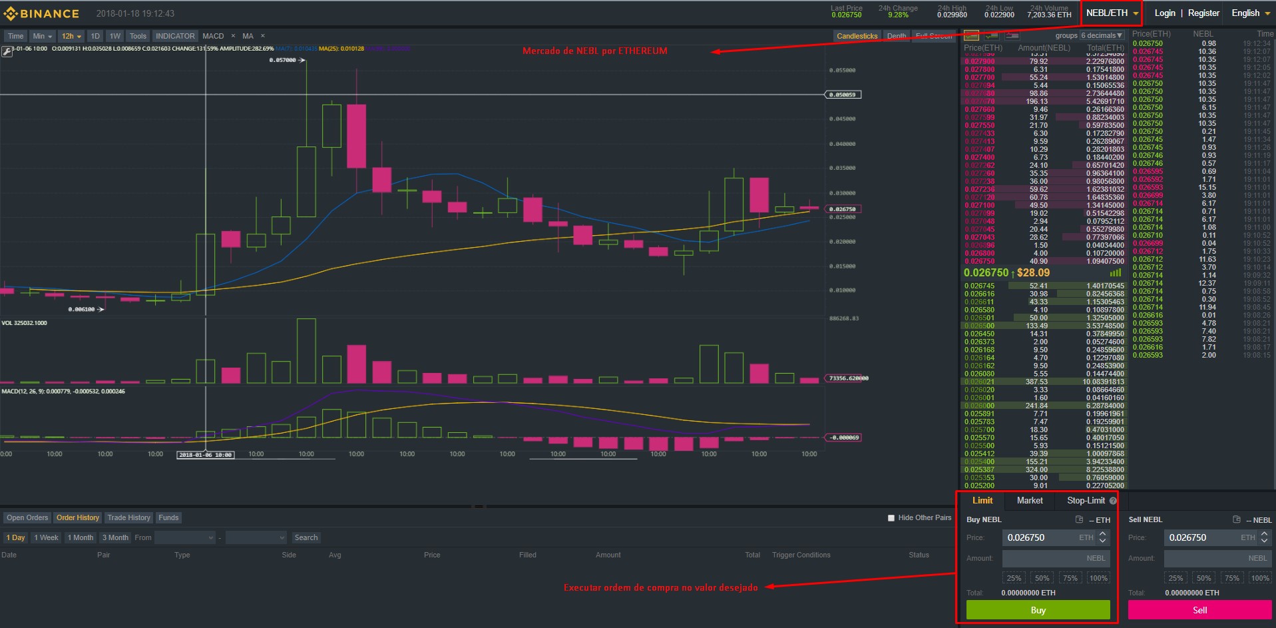This screenshot has width=1276, height=628.
Task: Click bid price 0.026745 in order book
Action: point(979,286)
